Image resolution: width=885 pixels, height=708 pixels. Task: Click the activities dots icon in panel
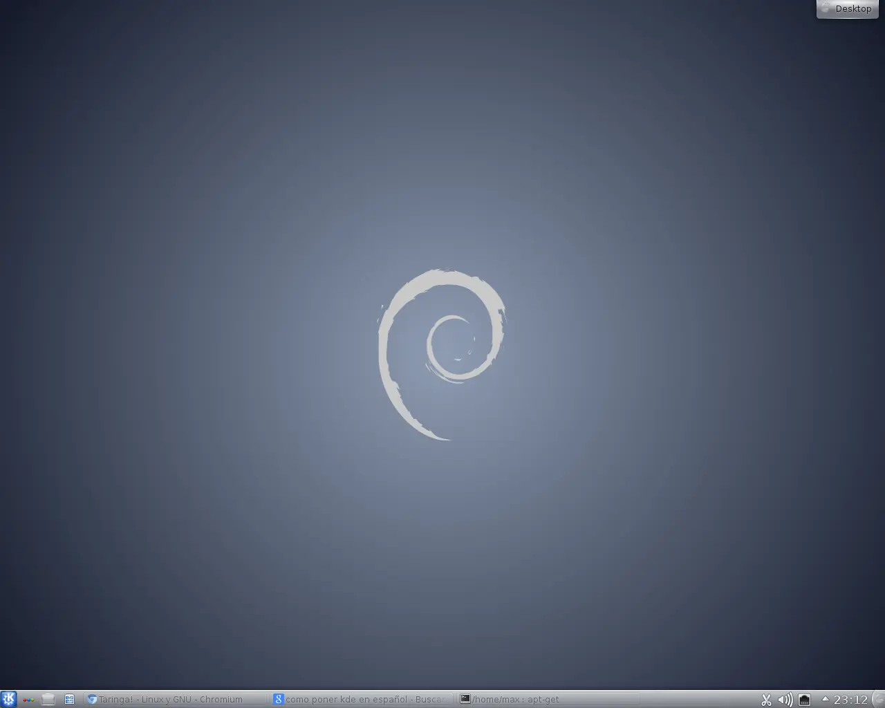pos(28,700)
